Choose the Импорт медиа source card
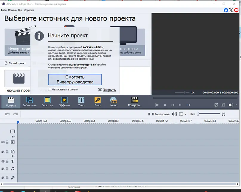 (17, 42)
